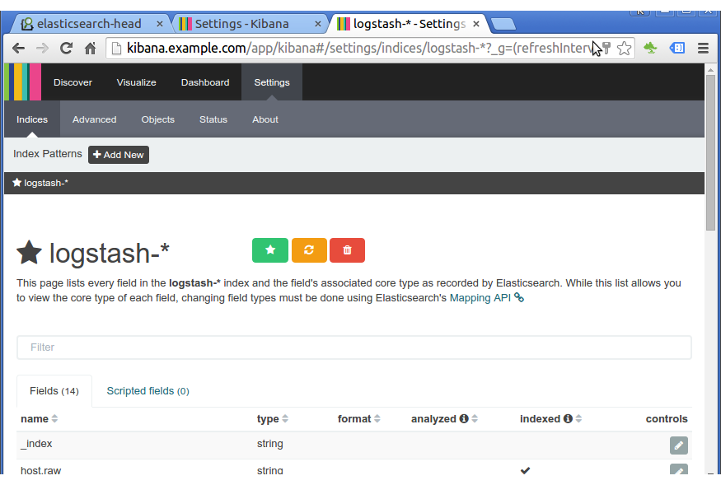
Task: Click the 'Index Patterns' label
Action: 47,154
